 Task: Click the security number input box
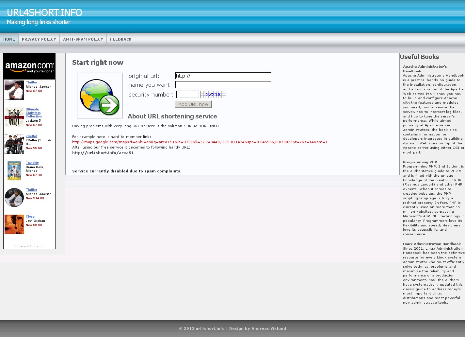(187, 95)
